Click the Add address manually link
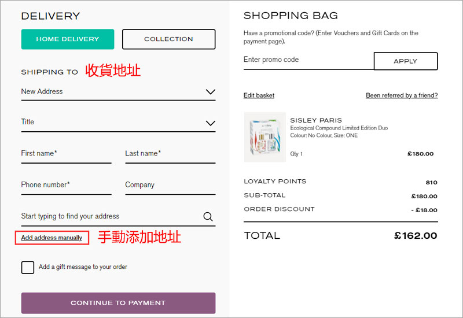 (x=52, y=238)
